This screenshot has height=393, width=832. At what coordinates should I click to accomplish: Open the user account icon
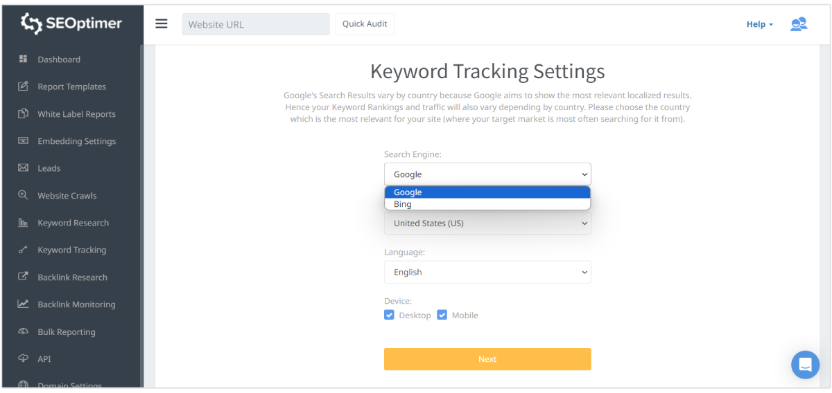[x=799, y=24]
